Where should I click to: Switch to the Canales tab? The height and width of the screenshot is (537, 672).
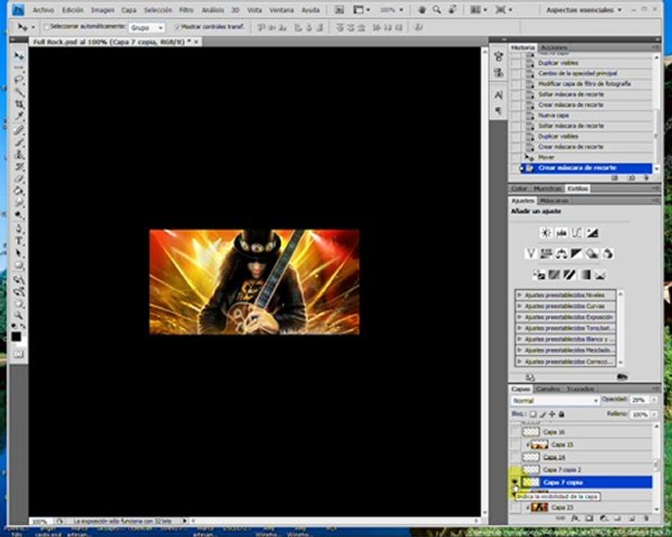pyautogui.click(x=548, y=389)
